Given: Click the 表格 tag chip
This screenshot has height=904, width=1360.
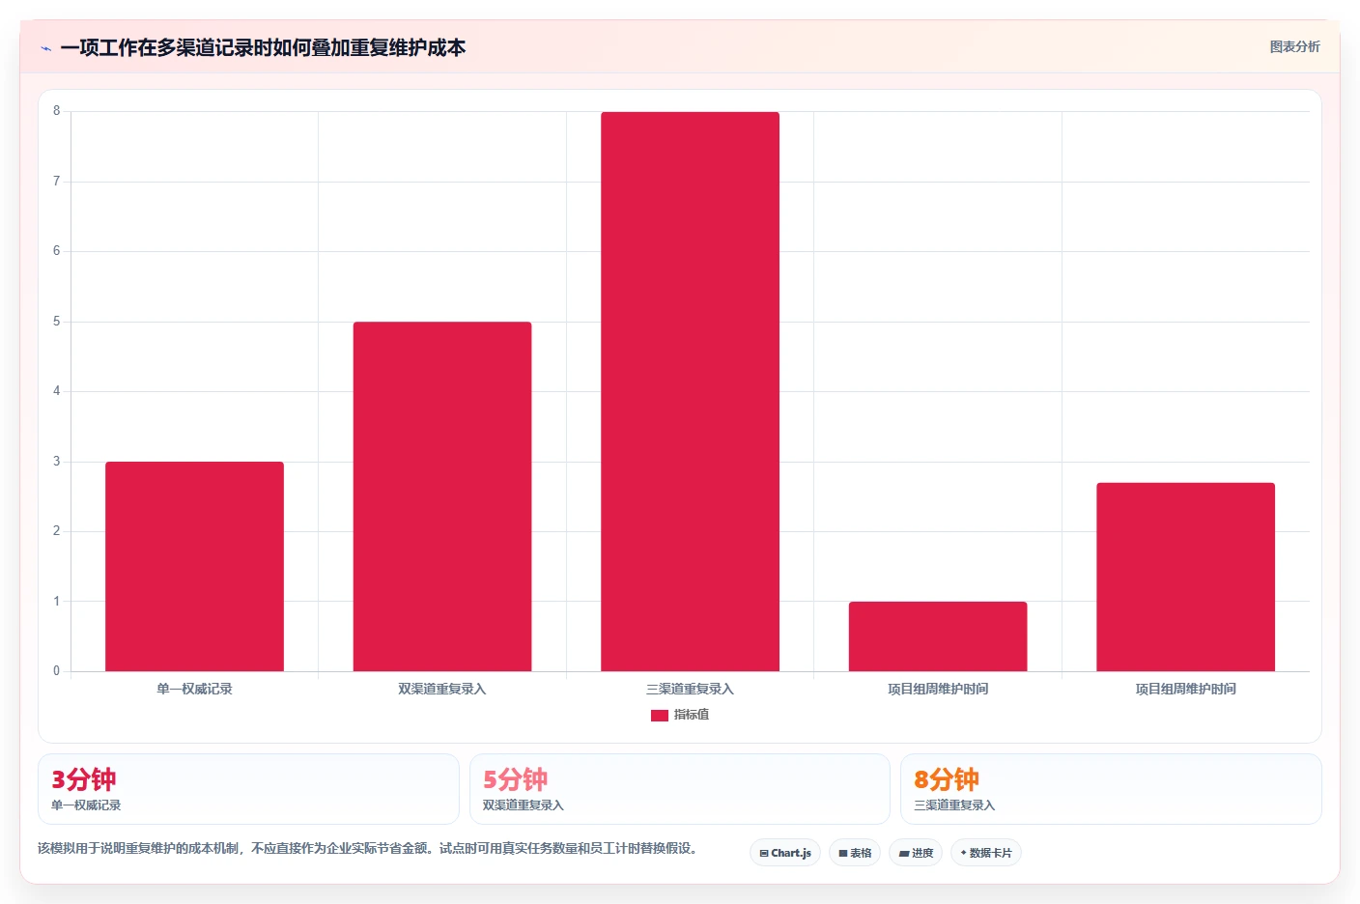Looking at the screenshot, I should tap(855, 853).
